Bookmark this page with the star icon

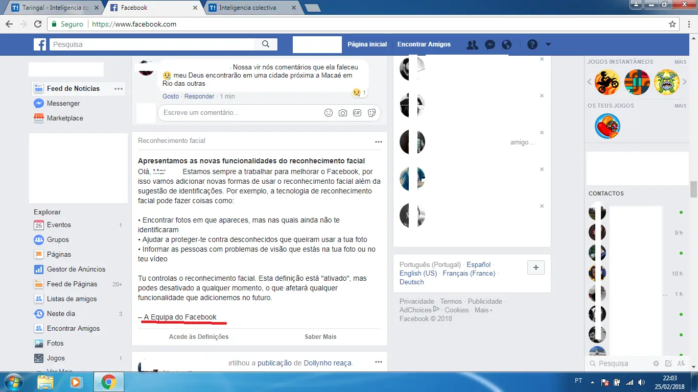(672, 24)
